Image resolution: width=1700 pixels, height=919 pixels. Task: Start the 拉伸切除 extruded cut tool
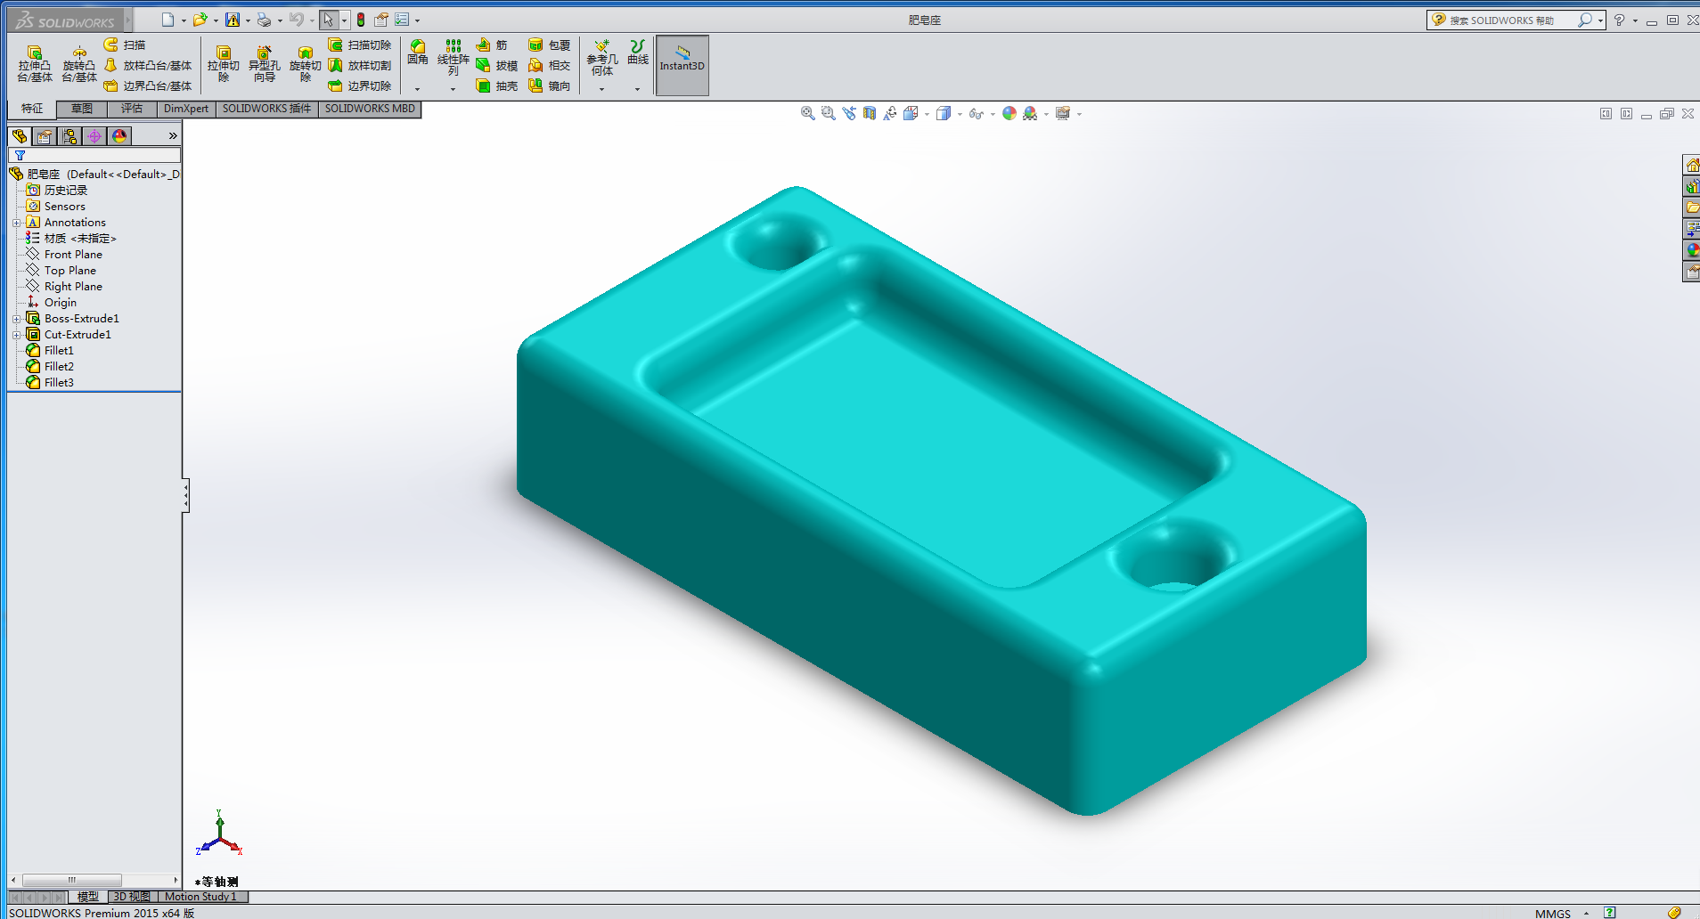(224, 64)
